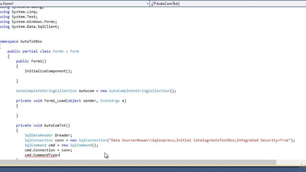This screenshot has width=306, height=172.
Task: Click 'new AutoCompleteStringCollection();' expression
Action: 138,91
